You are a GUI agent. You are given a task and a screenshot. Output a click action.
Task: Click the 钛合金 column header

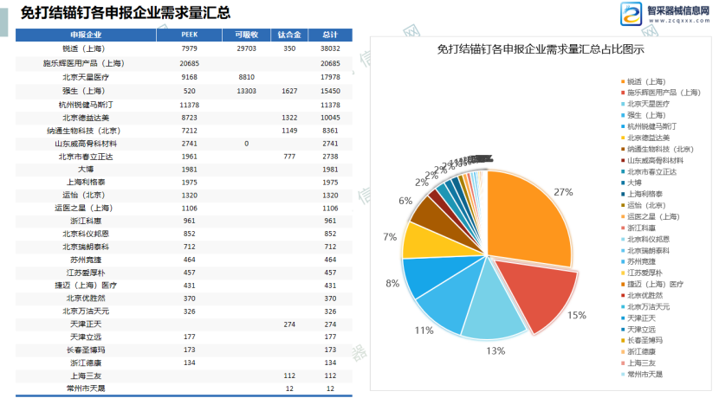click(289, 35)
